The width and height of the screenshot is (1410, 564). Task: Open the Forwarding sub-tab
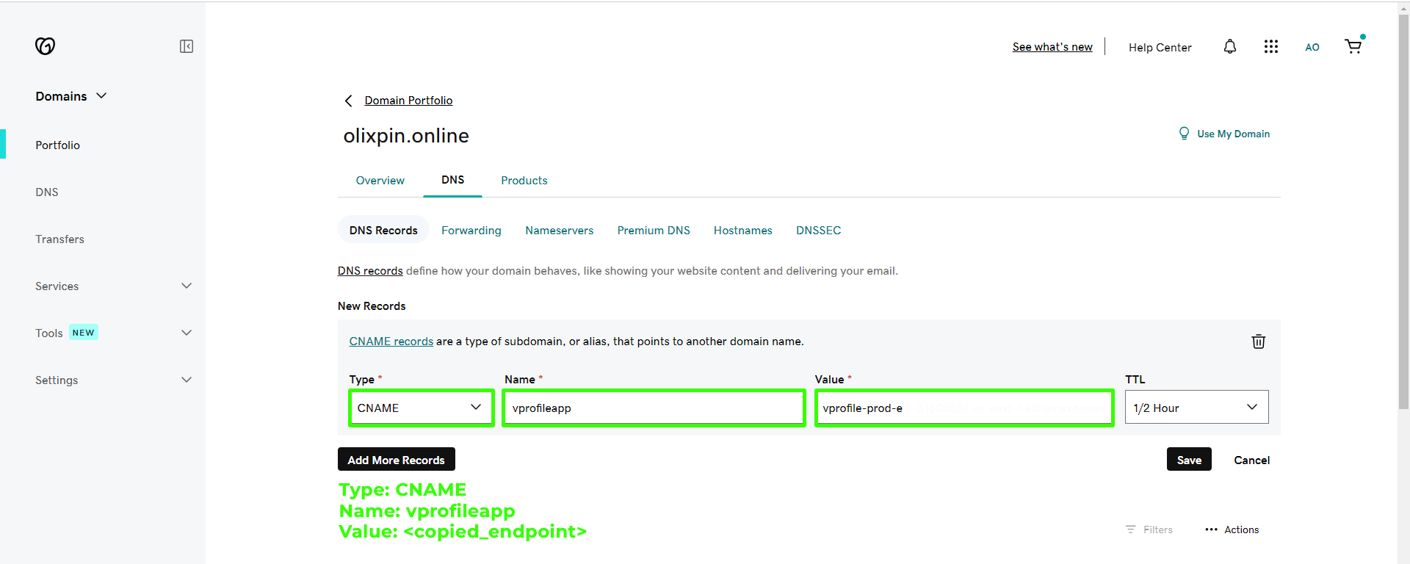tap(471, 231)
